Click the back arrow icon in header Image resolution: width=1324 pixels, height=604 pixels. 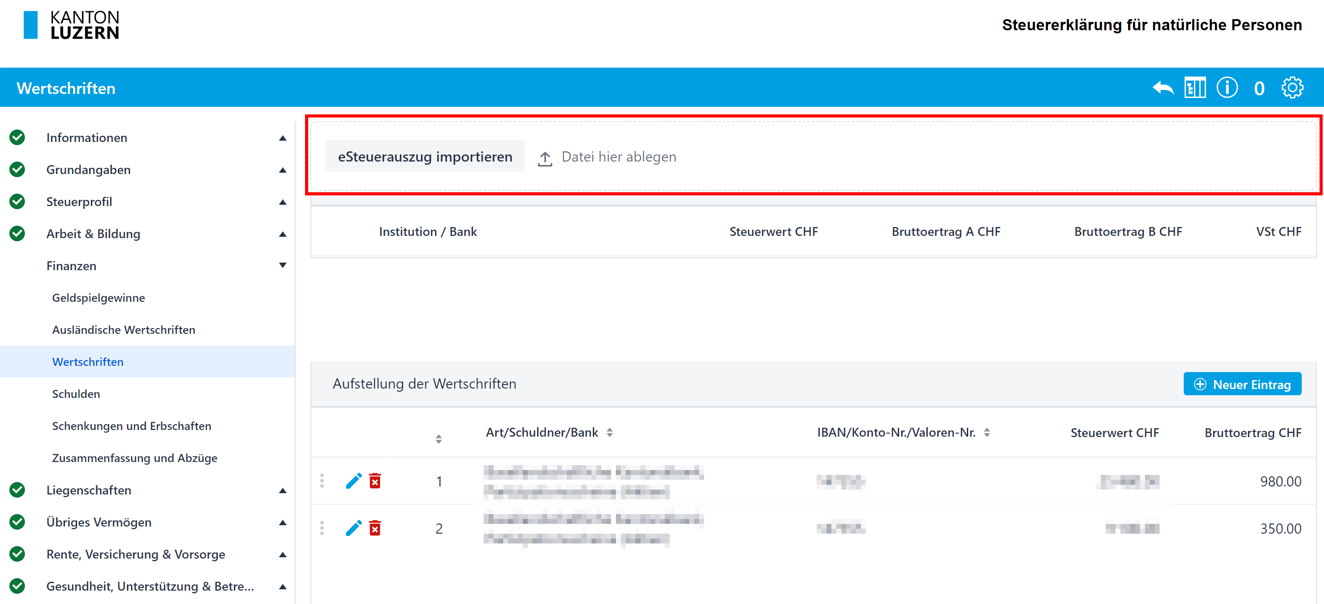click(1163, 88)
